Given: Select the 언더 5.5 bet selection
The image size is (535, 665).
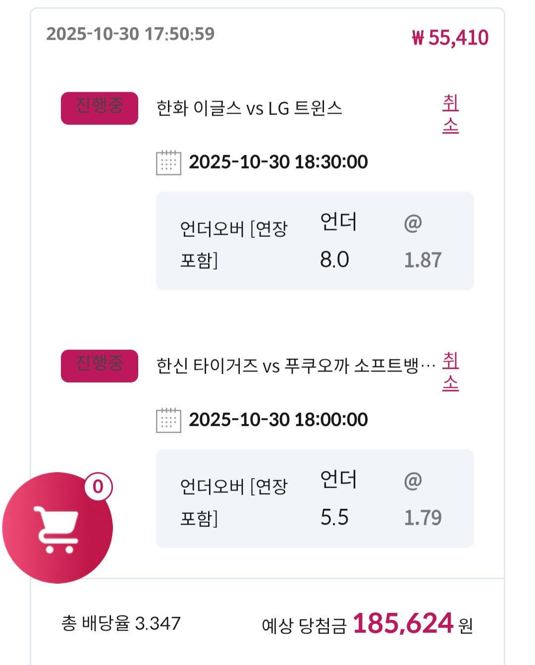Looking at the screenshot, I should pyautogui.click(x=338, y=499).
